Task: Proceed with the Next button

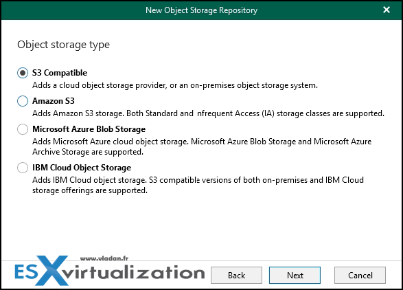Action: [295, 276]
